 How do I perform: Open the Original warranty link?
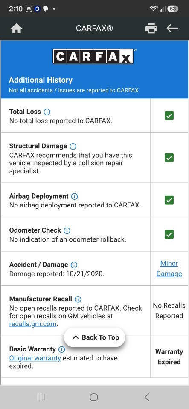click(x=35, y=358)
